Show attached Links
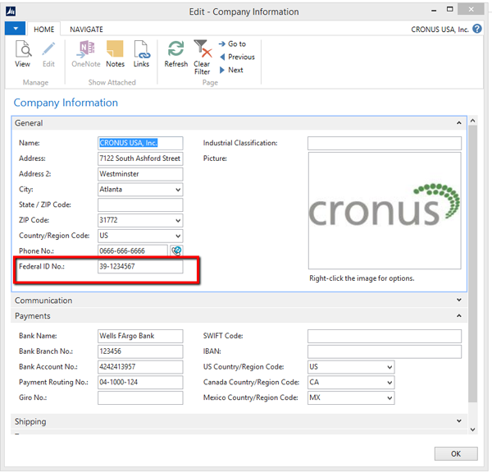This screenshot has width=492, height=473. 141,53
